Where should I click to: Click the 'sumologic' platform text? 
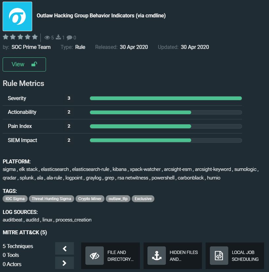click(245, 169)
